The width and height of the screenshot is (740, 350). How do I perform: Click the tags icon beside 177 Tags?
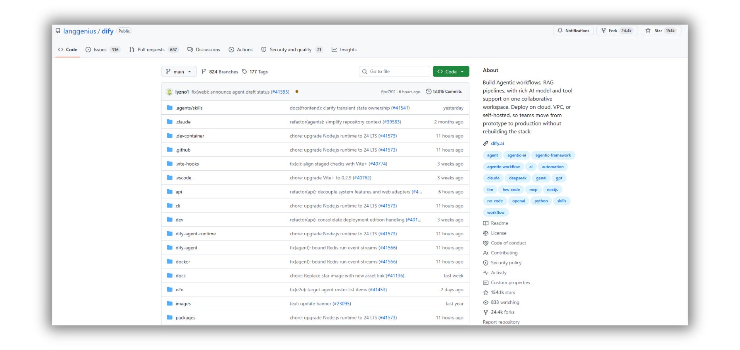pyautogui.click(x=244, y=72)
